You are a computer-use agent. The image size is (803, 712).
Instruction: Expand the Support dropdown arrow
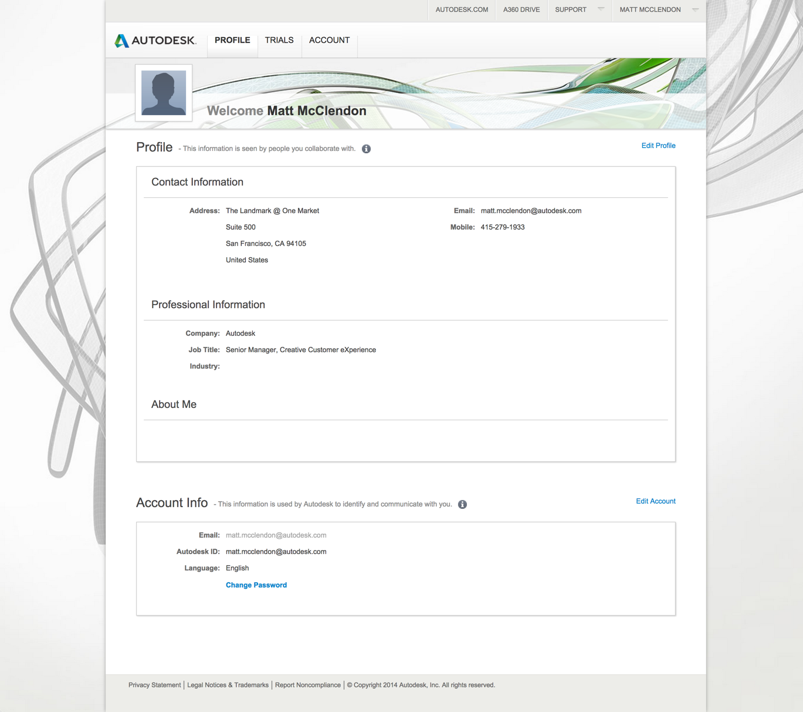[x=601, y=9]
